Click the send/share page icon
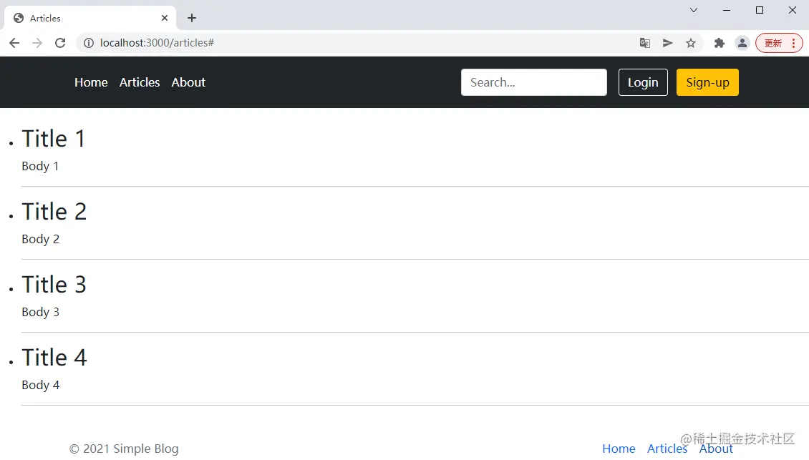Screen dimensions: 809x460 (668, 43)
